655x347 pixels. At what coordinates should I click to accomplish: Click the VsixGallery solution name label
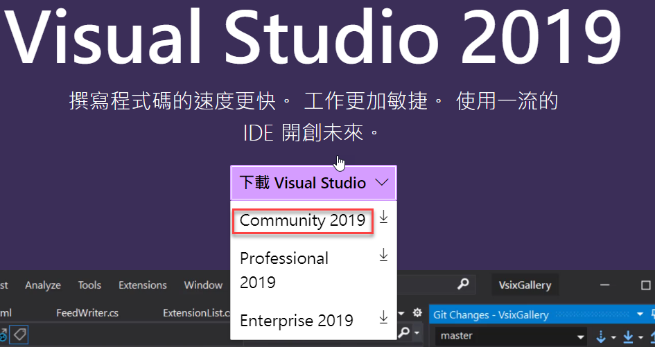525,285
